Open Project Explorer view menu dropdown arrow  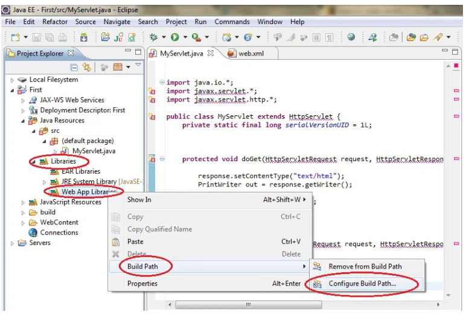pyautogui.click(x=138, y=66)
